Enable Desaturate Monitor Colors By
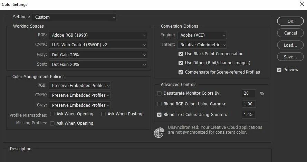Viewport: 307px width, 162px height. [x=160, y=93]
